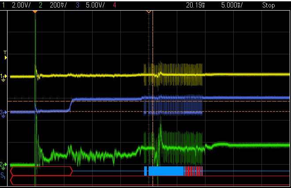Click the hollow orange time reference marker

pyautogui.click(x=149, y=12)
